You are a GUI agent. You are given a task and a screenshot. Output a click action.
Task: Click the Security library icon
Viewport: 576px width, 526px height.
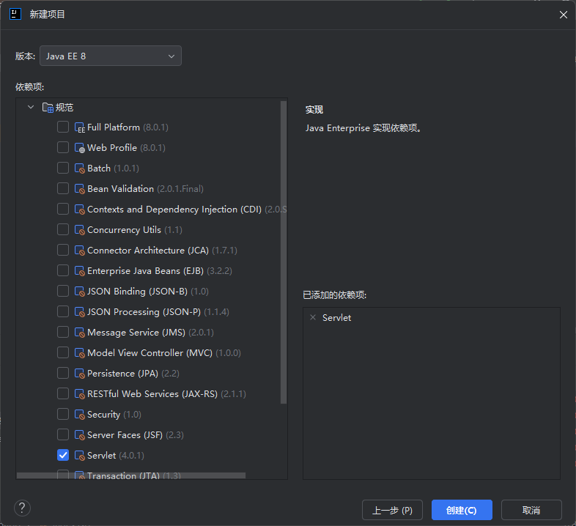[x=80, y=415]
